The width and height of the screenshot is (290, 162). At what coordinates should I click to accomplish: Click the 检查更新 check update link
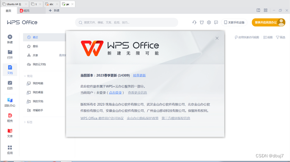coord(139,75)
